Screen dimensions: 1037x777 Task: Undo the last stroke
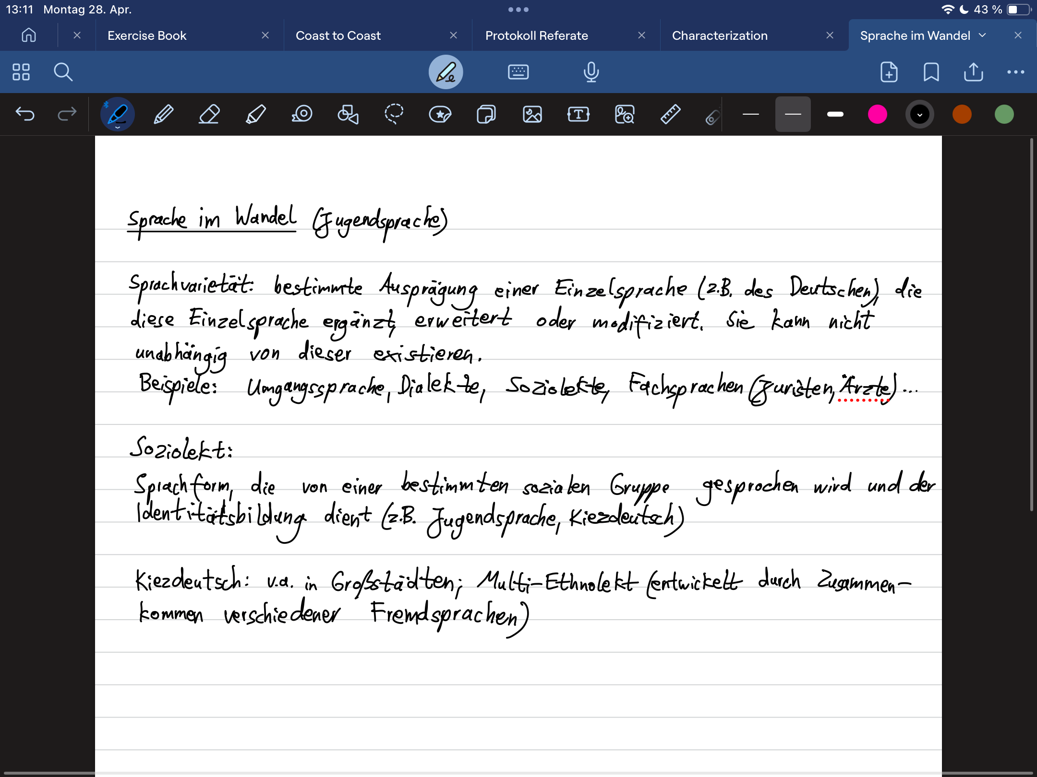pyautogui.click(x=25, y=114)
